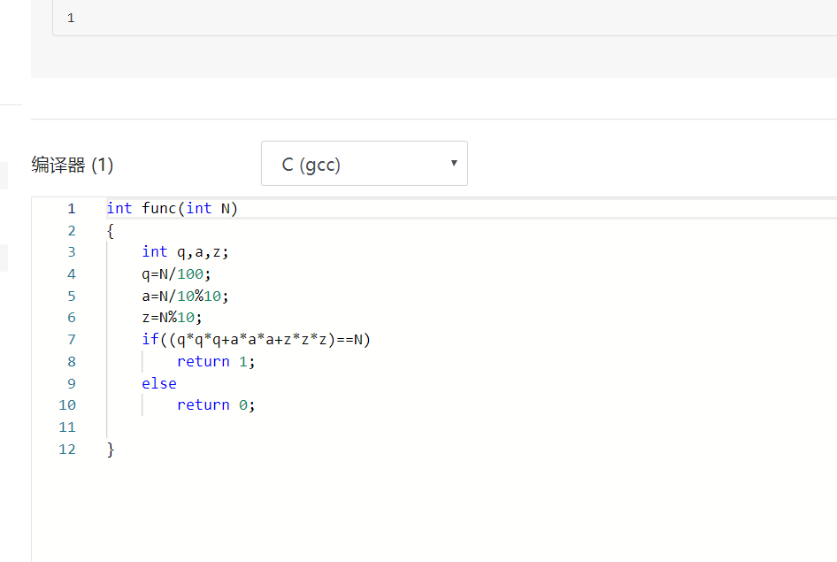Click line 1 of the upper sample box
Image resolution: width=837 pixels, height=562 pixels.
click(x=71, y=18)
